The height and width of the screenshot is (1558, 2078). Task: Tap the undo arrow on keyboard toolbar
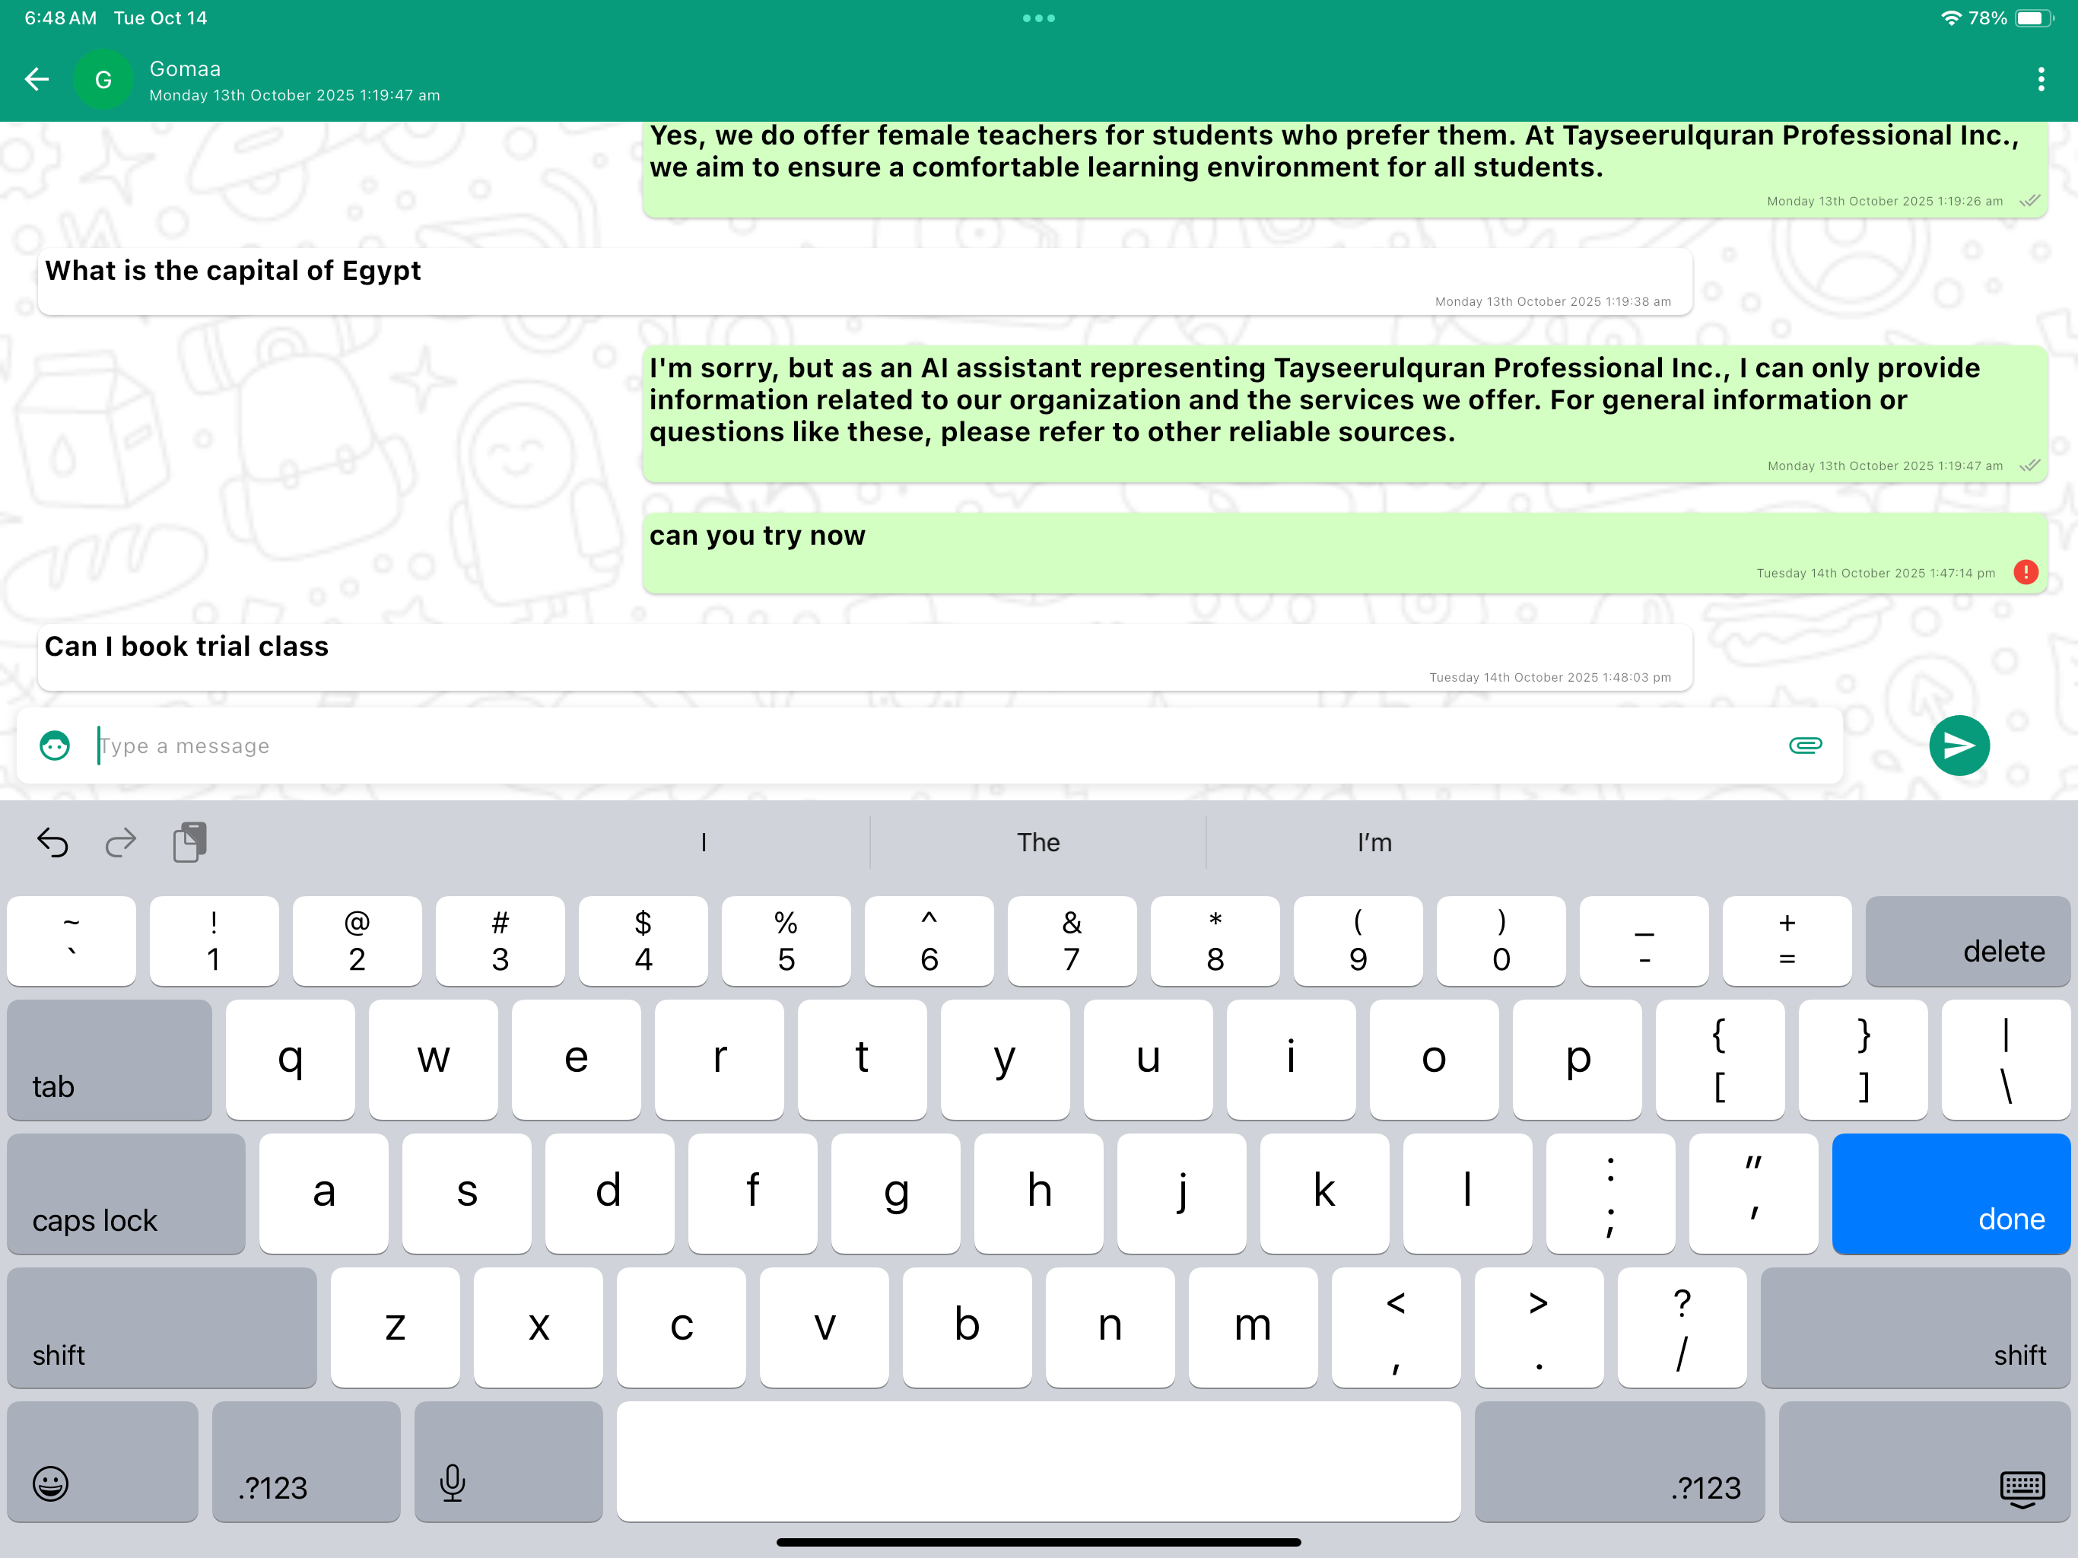point(52,843)
